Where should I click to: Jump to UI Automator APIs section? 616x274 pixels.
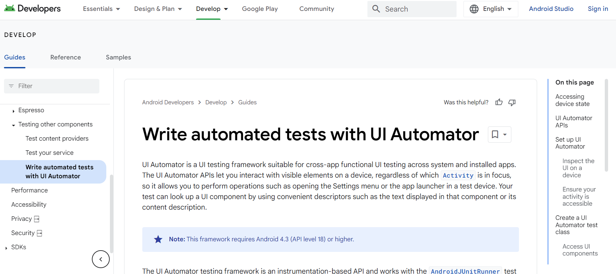click(x=574, y=122)
